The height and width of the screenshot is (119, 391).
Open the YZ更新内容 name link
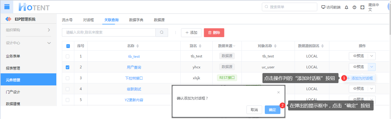tap(134, 100)
